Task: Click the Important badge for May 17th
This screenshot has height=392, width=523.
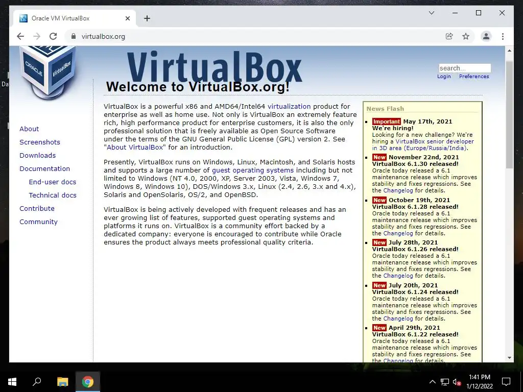Action: click(x=386, y=121)
